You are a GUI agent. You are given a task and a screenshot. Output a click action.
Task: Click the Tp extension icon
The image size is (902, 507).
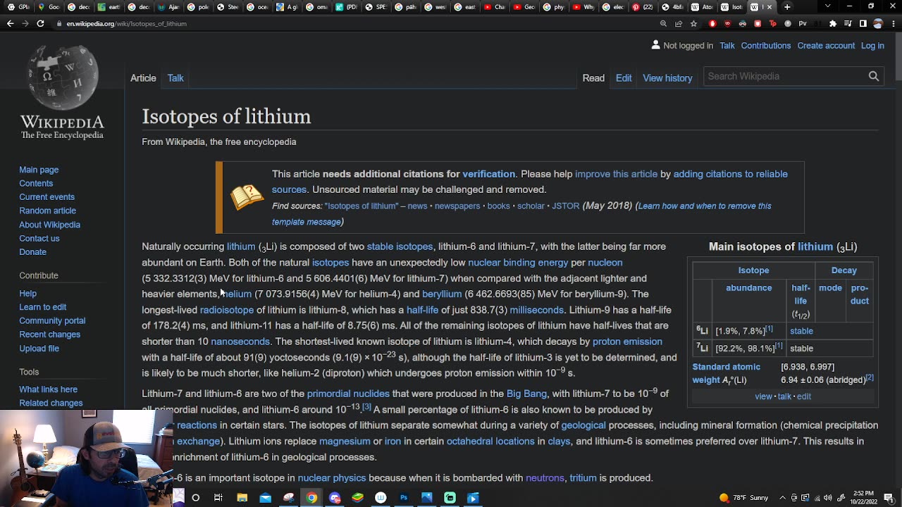[773, 23]
